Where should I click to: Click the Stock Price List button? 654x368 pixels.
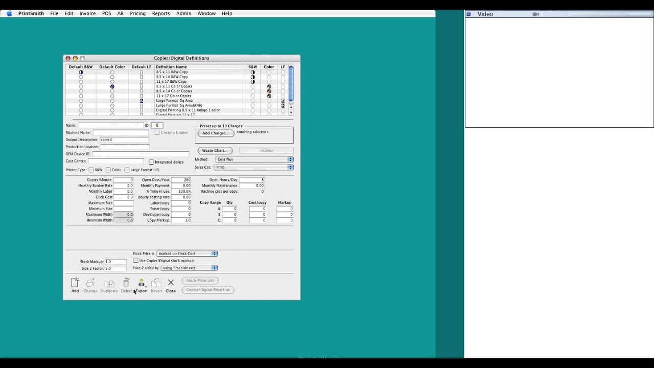[200, 280]
